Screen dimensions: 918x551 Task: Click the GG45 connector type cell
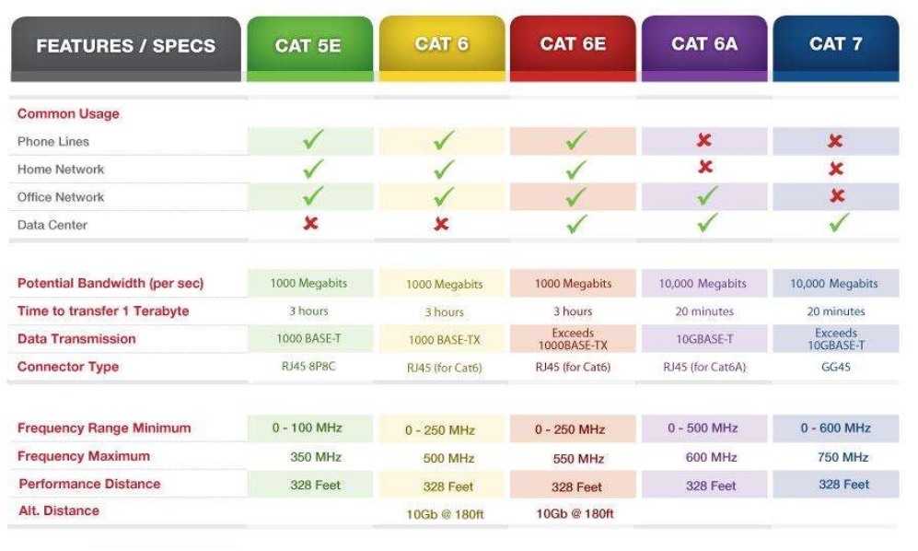point(836,367)
